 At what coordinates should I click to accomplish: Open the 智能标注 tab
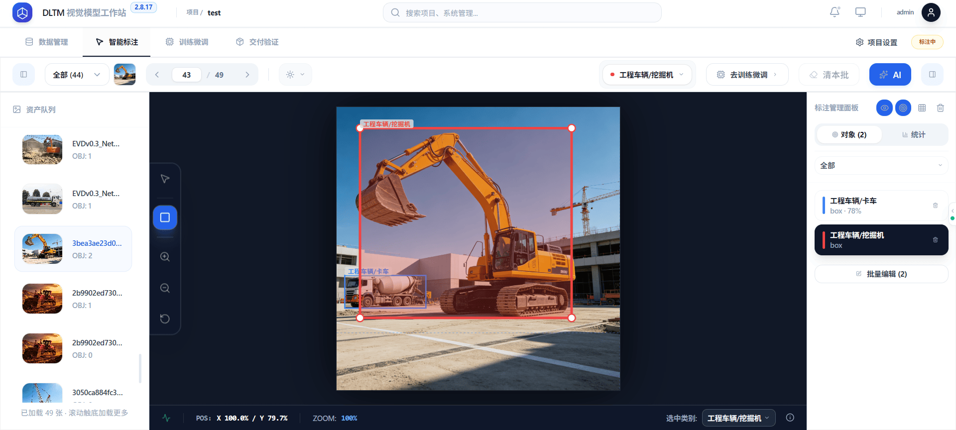117,42
